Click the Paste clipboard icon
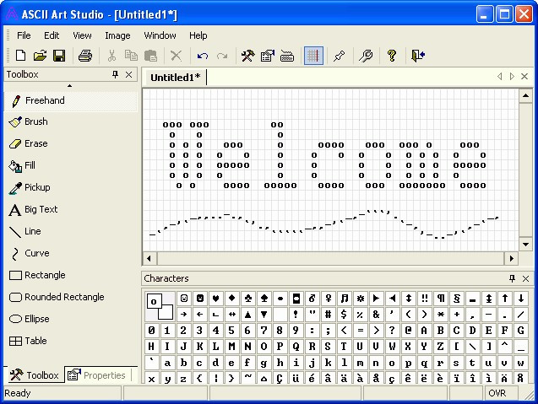538x404 pixels. [x=150, y=56]
